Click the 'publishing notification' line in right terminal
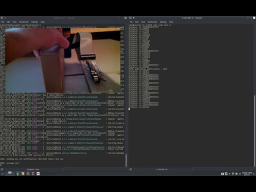This screenshot has width=256, height=192. click(148, 69)
